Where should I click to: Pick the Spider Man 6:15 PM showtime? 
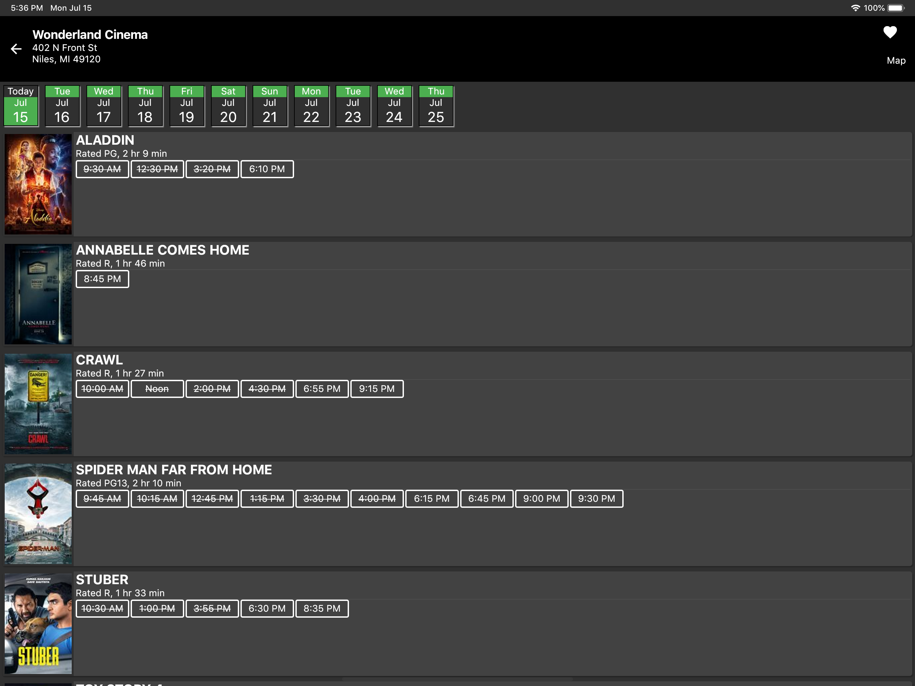point(431,498)
